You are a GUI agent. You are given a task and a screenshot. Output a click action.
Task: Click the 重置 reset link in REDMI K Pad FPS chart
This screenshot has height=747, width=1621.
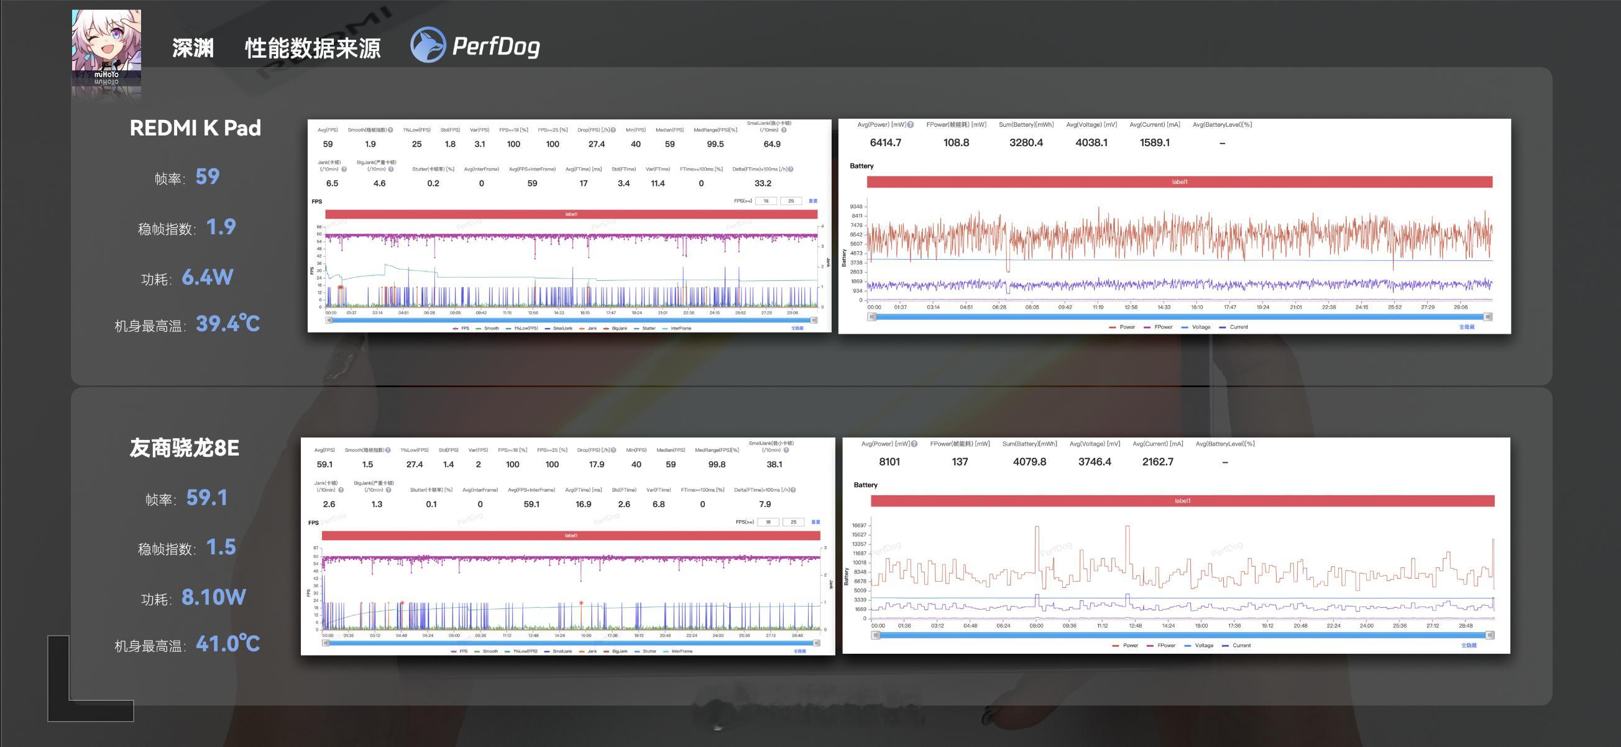(812, 201)
